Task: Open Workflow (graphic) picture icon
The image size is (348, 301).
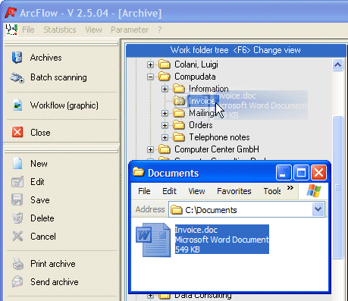Action: click(17, 105)
